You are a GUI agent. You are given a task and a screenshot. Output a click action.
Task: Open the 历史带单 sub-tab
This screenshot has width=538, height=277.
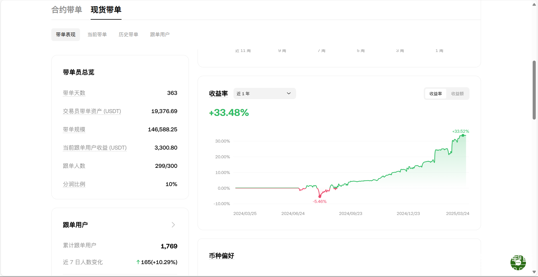click(128, 35)
